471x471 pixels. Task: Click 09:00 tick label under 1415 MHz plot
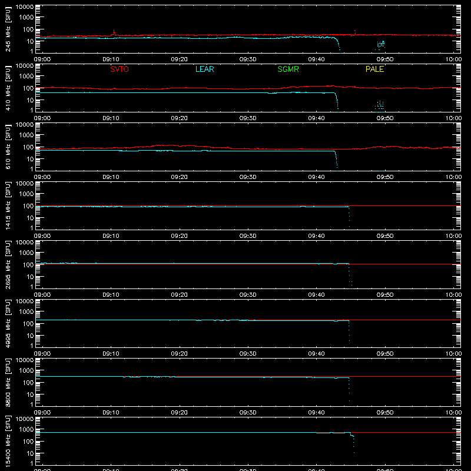pos(42,236)
